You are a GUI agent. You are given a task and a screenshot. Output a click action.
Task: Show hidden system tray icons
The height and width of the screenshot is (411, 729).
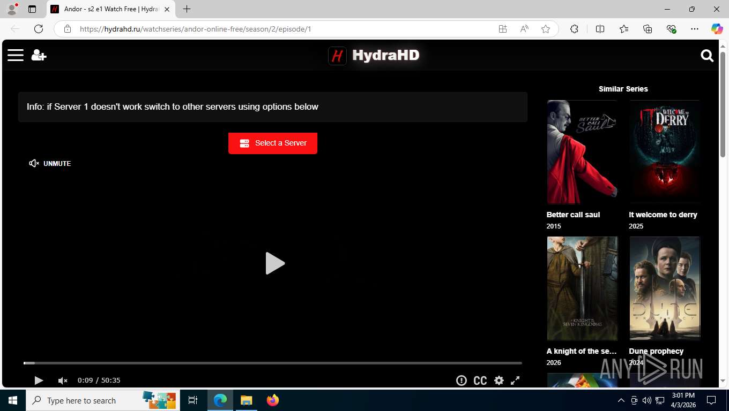(x=621, y=400)
